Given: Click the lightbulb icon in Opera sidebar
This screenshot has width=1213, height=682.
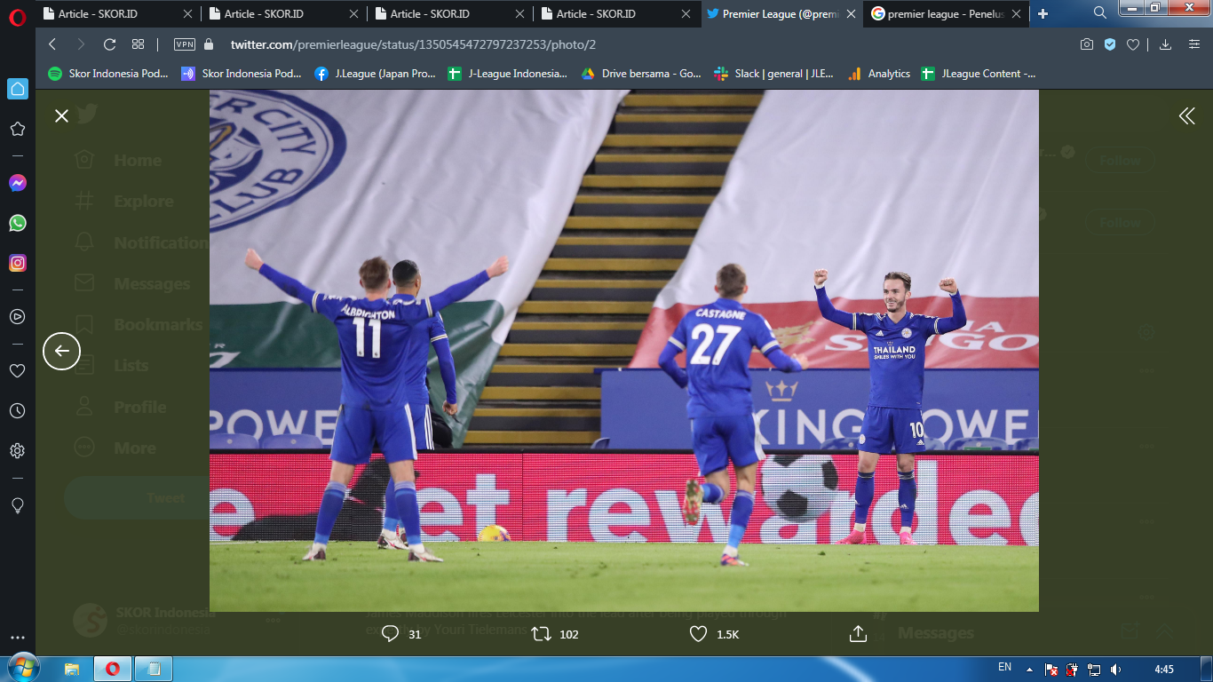Looking at the screenshot, I should (18, 505).
